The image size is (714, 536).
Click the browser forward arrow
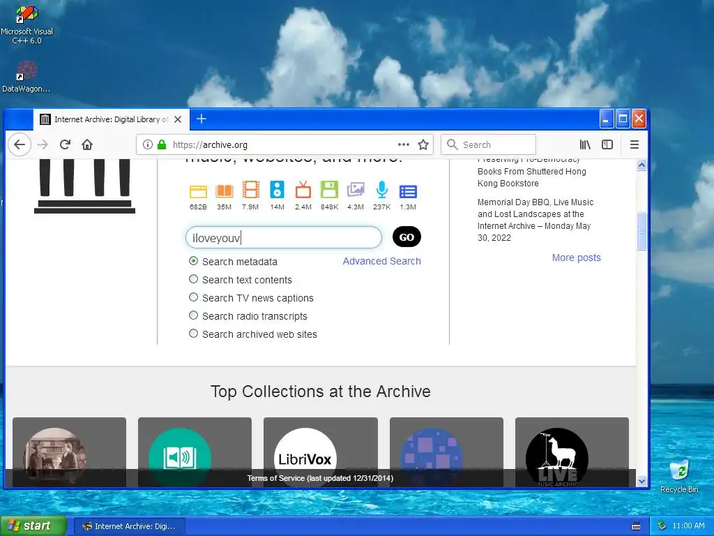point(43,144)
